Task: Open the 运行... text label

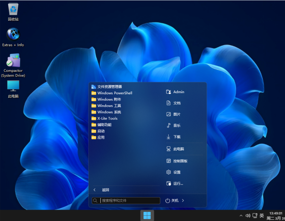Action: (178, 184)
